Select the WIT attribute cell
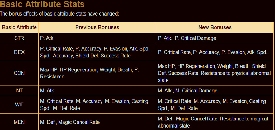This screenshot has height=130, width=275. pos(19,105)
